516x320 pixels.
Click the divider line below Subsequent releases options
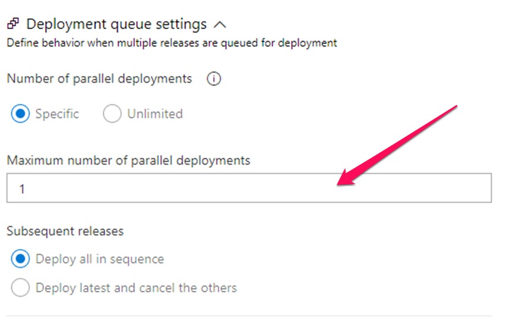[249, 316]
